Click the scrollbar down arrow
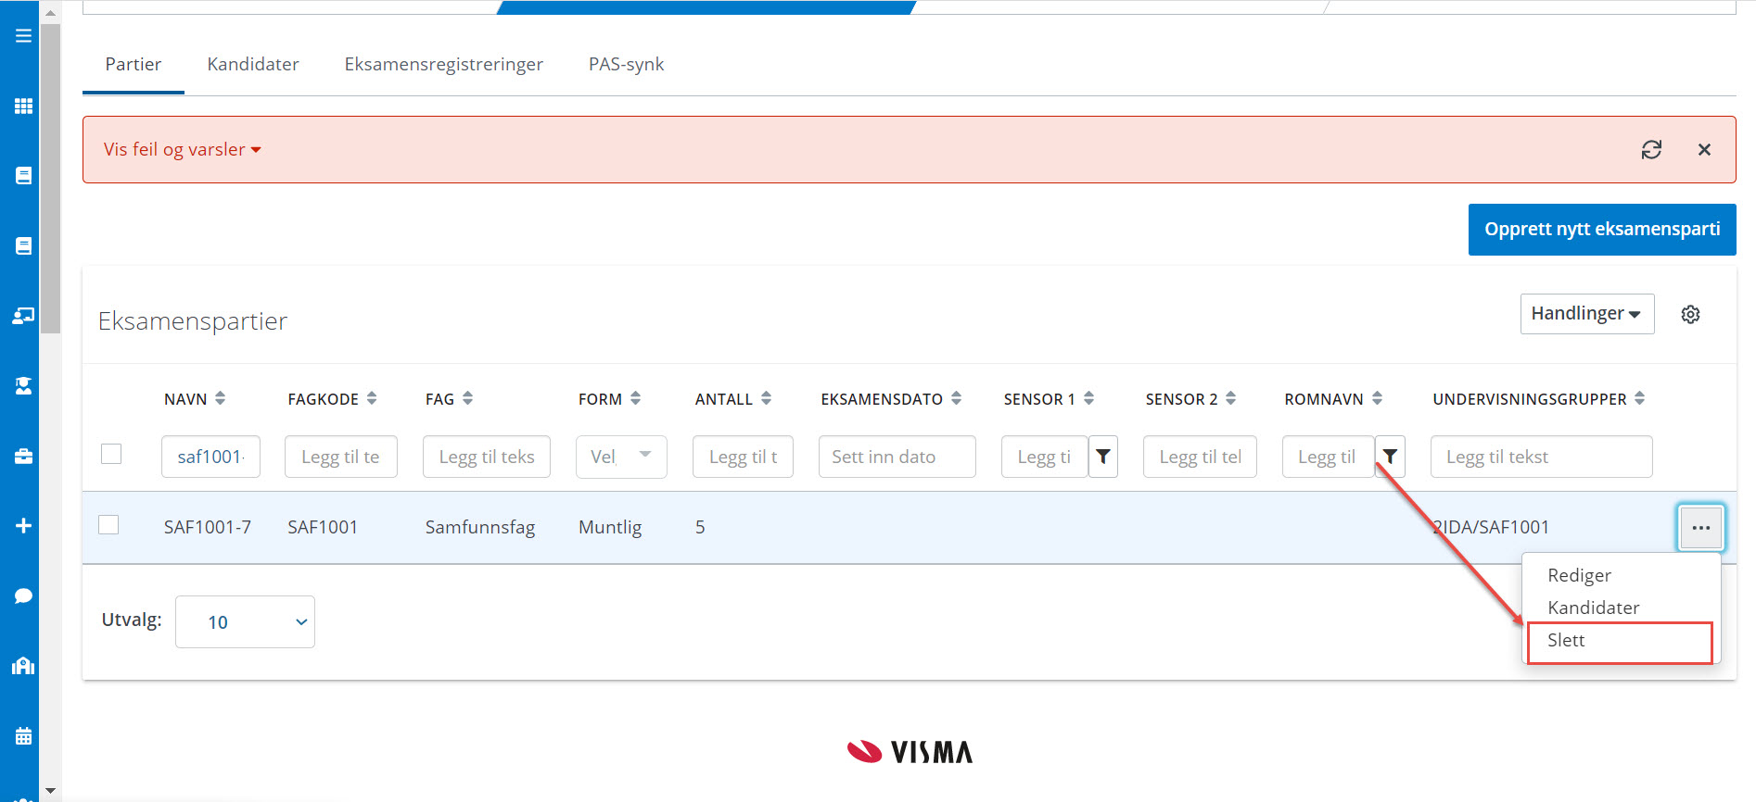The height and width of the screenshot is (802, 1756). pyautogui.click(x=50, y=791)
